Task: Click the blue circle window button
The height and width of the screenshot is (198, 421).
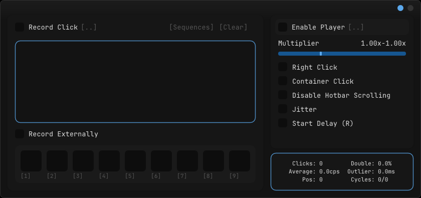Action: (x=400, y=8)
